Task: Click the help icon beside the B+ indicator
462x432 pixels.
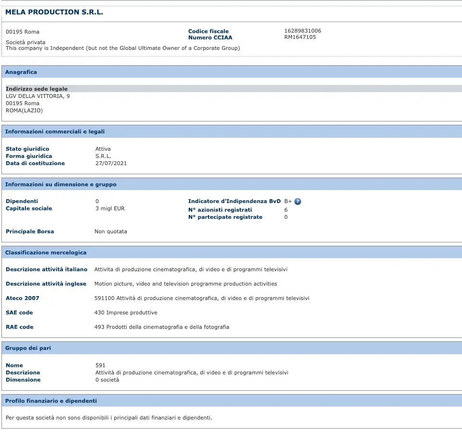Action: point(298,202)
